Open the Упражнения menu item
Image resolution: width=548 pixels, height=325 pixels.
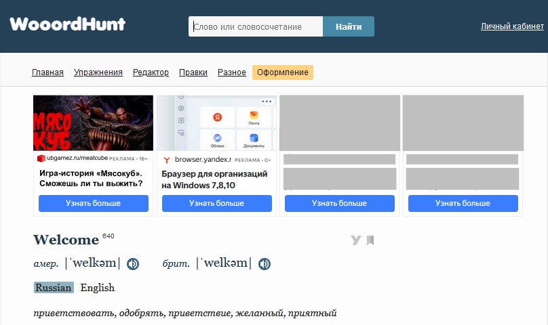point(98,72)
